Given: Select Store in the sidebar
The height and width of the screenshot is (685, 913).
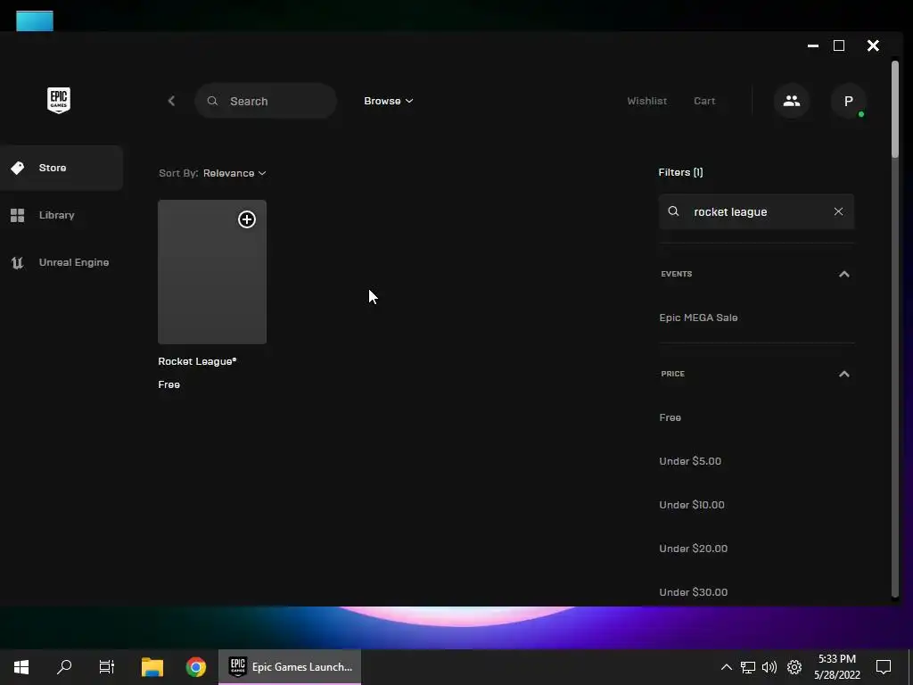Looking at the screenshot, I should pos(62,168).
